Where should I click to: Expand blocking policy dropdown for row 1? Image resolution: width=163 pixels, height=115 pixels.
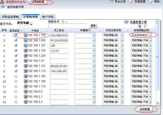click(150, 35)
